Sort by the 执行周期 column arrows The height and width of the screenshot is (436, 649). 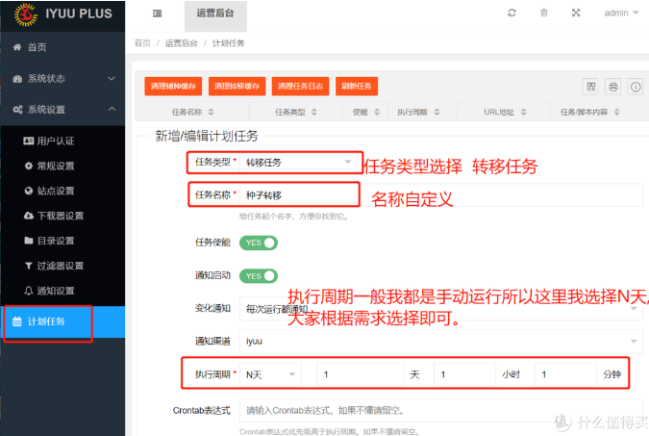437,112
